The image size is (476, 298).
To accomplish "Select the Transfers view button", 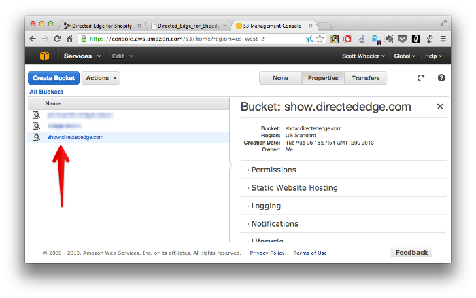I will coord(366,78).
